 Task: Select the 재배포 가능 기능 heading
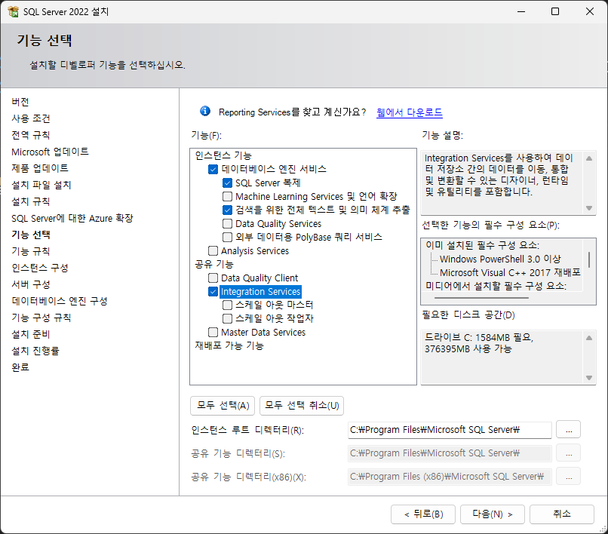point(229,345)
